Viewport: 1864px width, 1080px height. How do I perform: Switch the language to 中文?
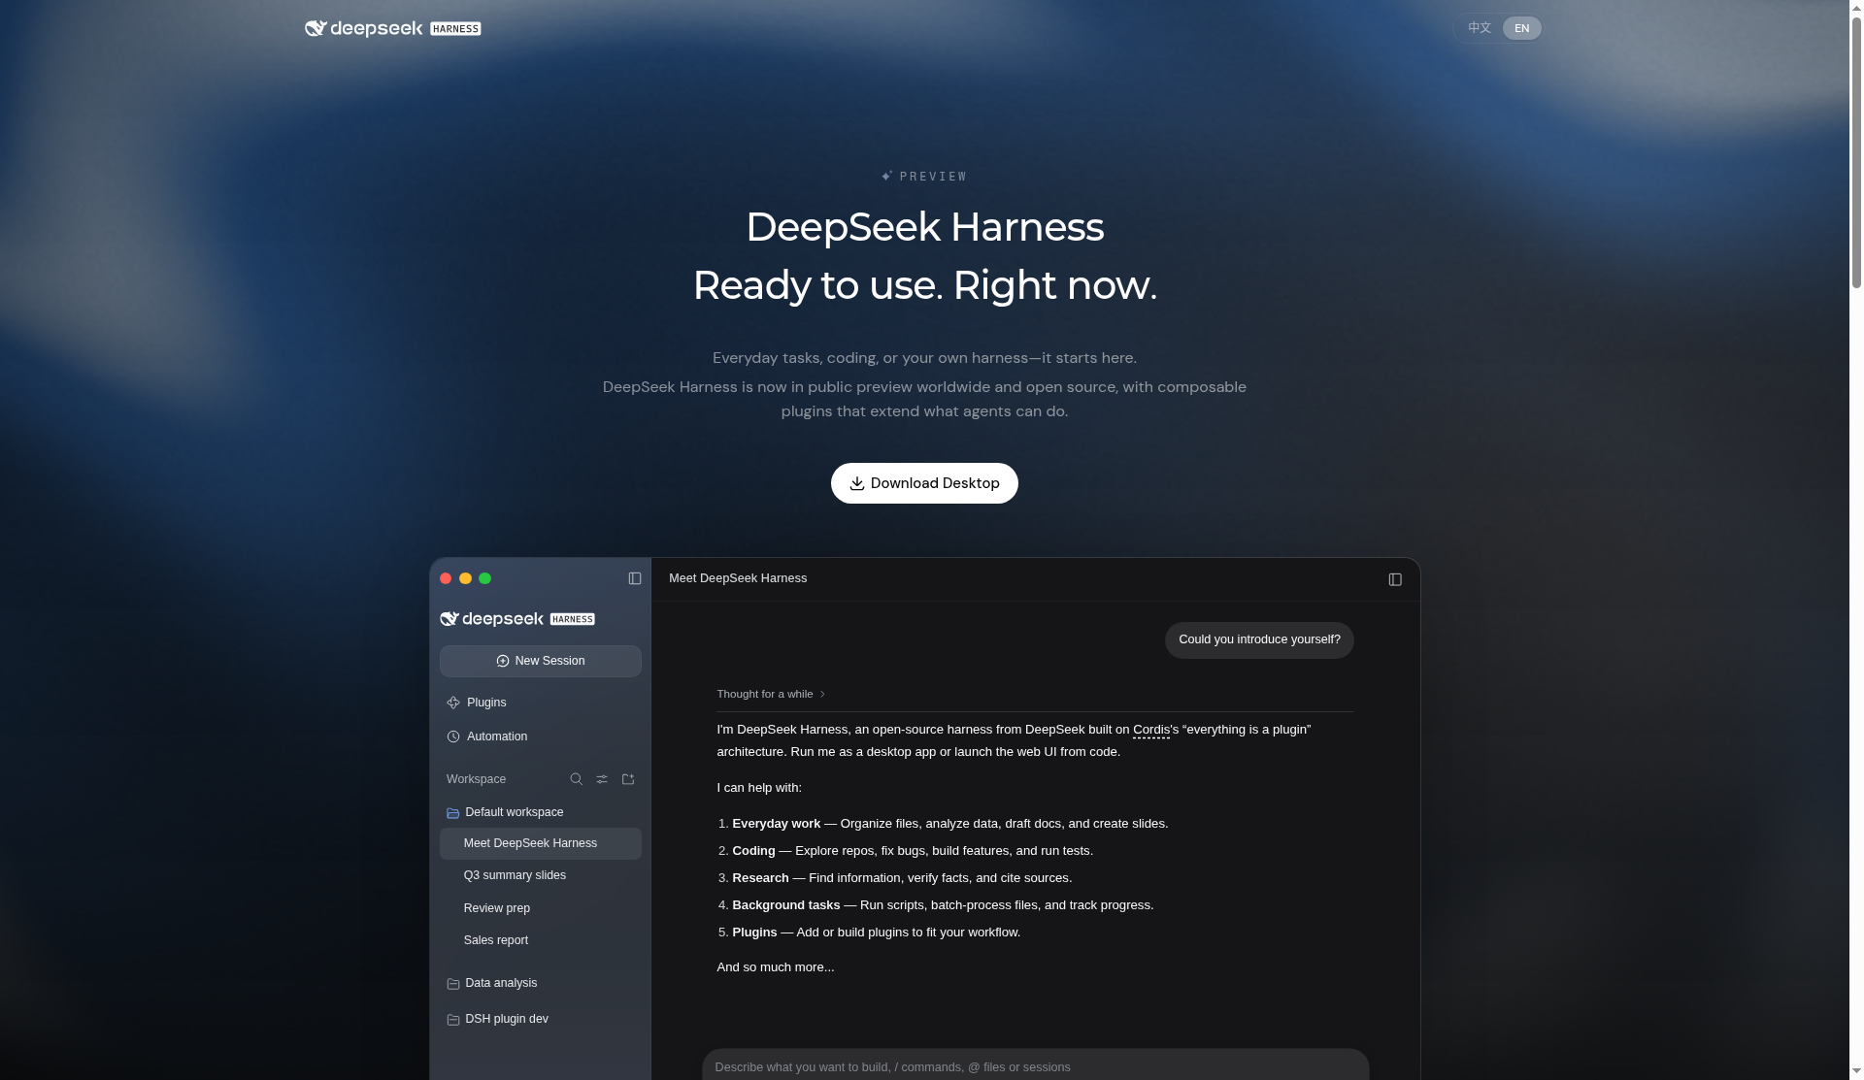point(1479,28)
